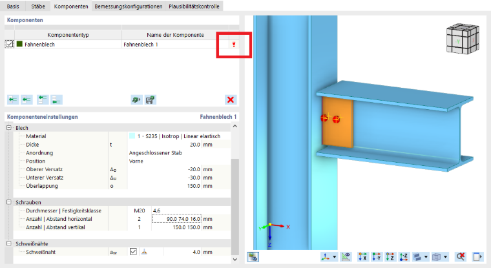Switch to the Stäbe tab
This screenshot has width=491, height=268.
click(38, 6)
